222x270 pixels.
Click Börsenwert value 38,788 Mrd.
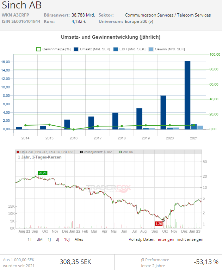tap(84, 15)
